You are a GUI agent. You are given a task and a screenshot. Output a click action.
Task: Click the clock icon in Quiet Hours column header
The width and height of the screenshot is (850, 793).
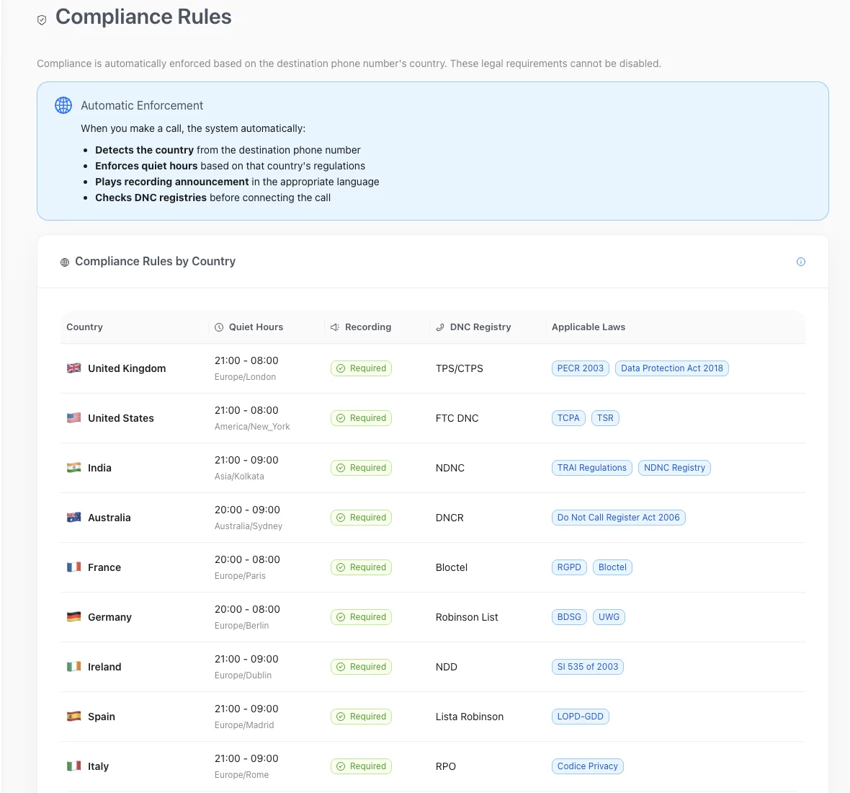point(219,327)
